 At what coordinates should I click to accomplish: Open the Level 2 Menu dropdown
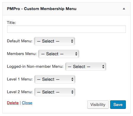tap(55, 92)
